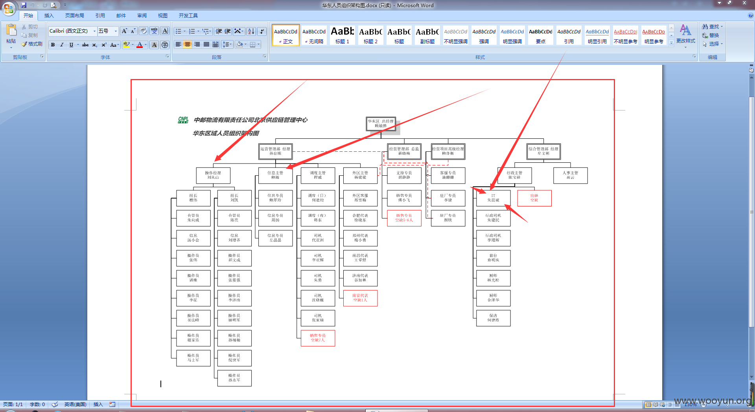The image size is (755, 412).
Task: Open the 插入 (Insert) ribbon tab
Action: [x=49, y=16]
